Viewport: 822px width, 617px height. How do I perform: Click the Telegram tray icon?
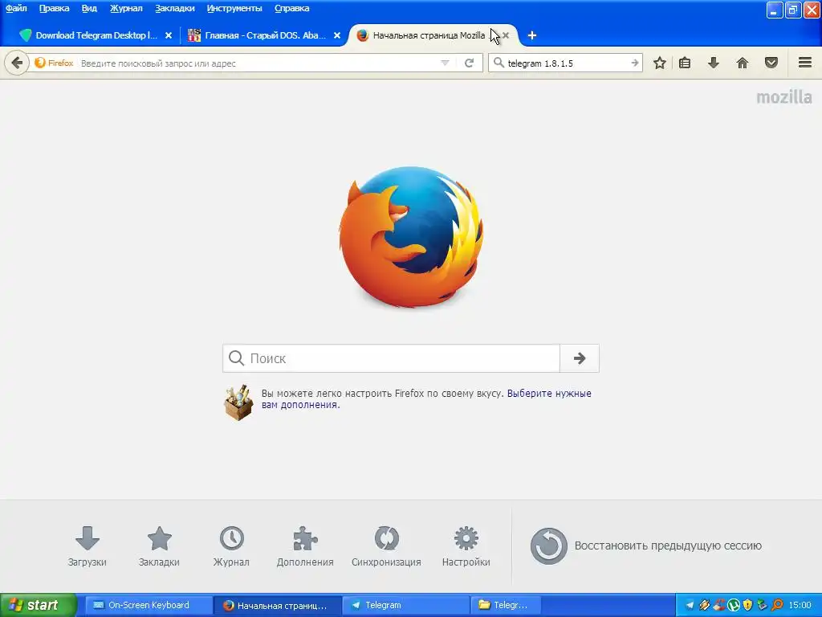[690, 605]
